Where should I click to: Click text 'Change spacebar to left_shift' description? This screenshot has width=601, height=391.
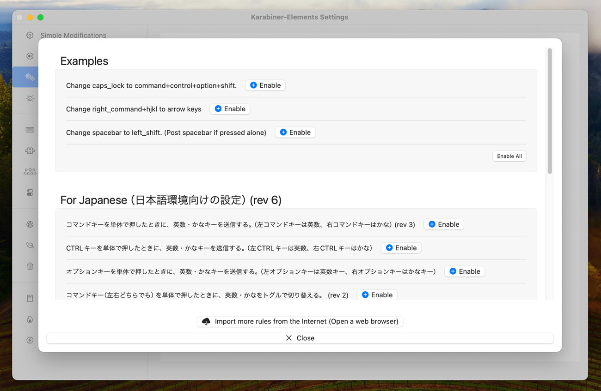(166, 132)
